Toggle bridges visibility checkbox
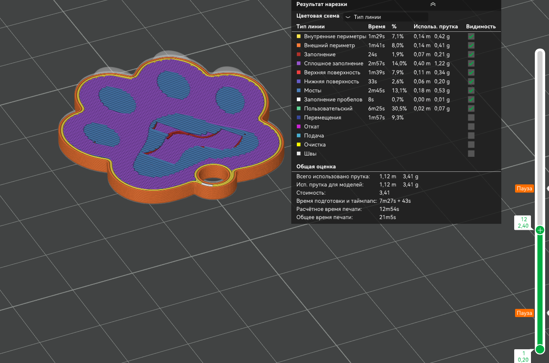The height and width of the screenshot is (363, 549). [x=471, y=91]
